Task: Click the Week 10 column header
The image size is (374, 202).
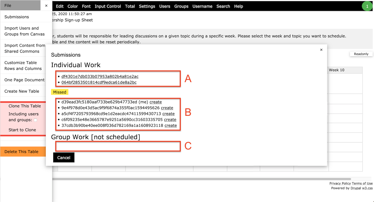Action: click(345, 70)
